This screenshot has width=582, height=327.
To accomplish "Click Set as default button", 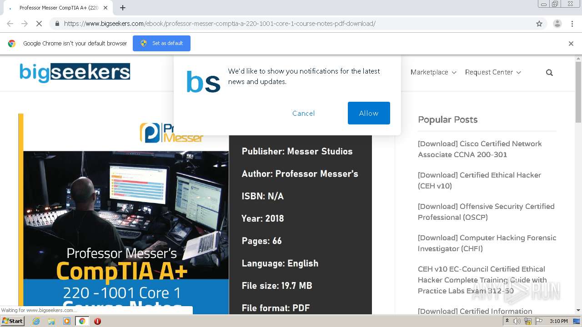I will tap(161, 43).
